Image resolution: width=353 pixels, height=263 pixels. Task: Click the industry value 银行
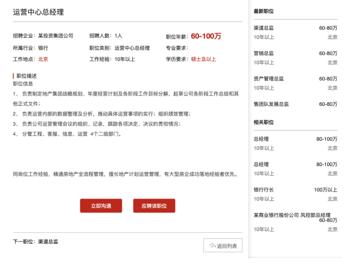[43, 48]
